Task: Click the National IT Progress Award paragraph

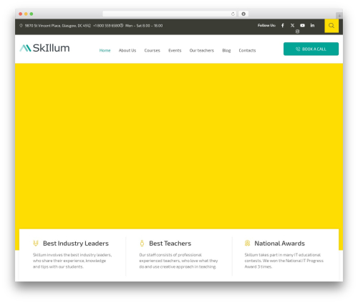Action: tap(284, 261)
